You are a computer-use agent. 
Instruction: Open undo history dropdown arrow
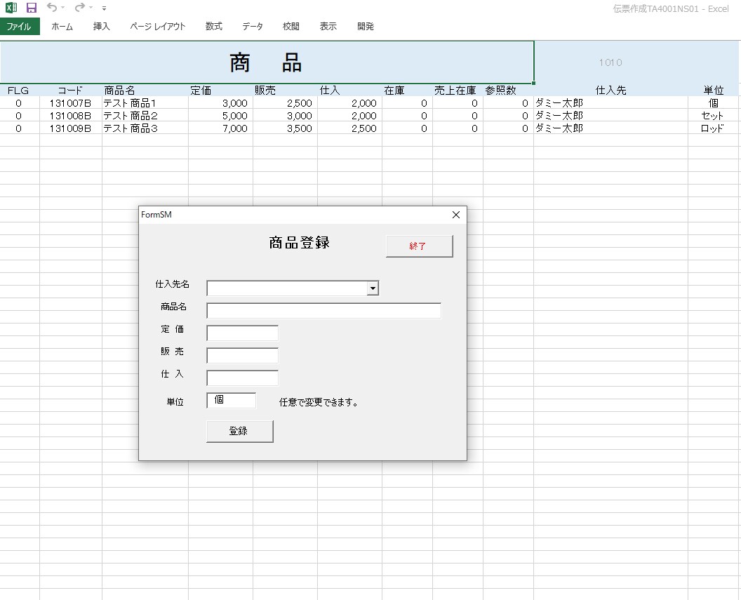pos(63,8)
